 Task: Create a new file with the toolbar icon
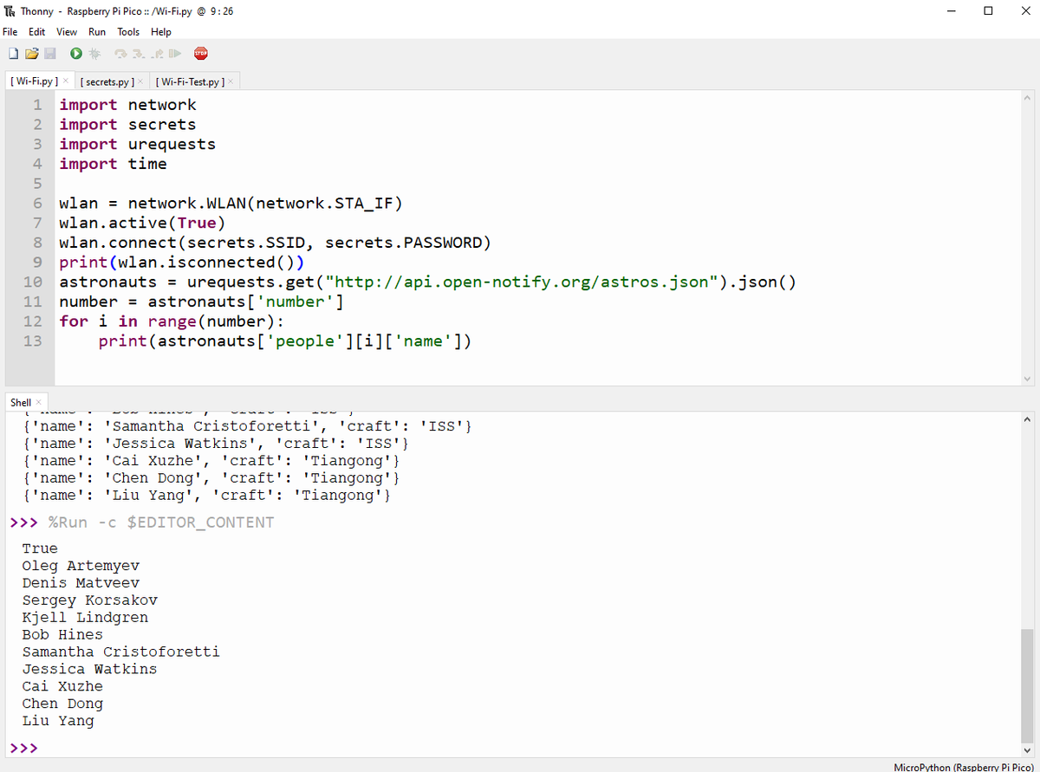coord(14,54)
